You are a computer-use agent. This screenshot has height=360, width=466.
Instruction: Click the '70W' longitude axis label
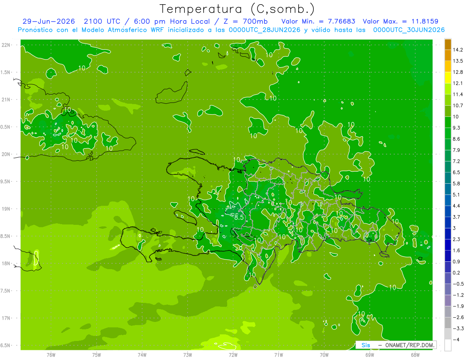[x=324, y=355]
